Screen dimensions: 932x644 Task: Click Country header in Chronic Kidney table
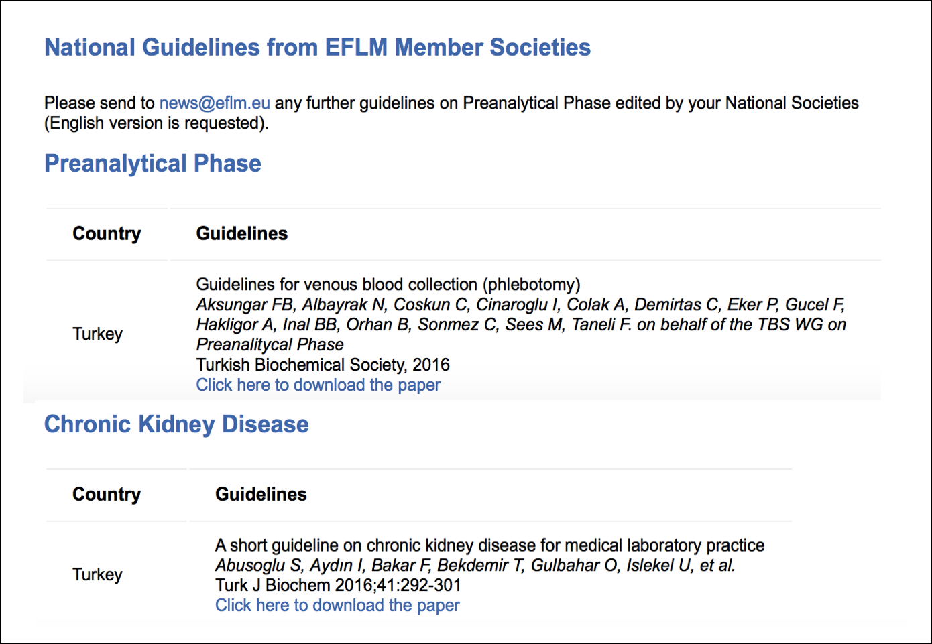(107, 494)
